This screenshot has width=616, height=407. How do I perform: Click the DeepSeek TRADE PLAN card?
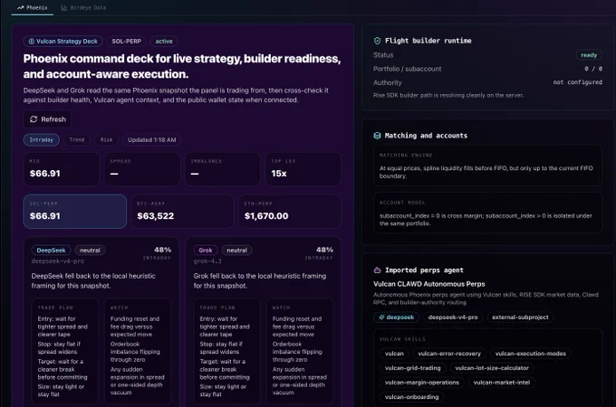pos(65,351)
